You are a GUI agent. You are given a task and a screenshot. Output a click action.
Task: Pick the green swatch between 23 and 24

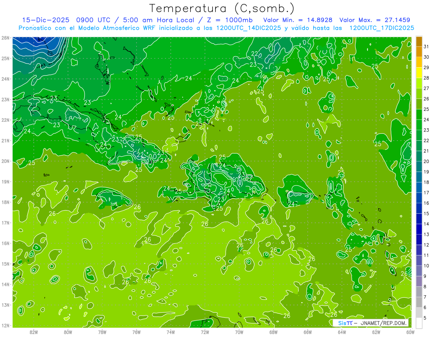[419, 125]
